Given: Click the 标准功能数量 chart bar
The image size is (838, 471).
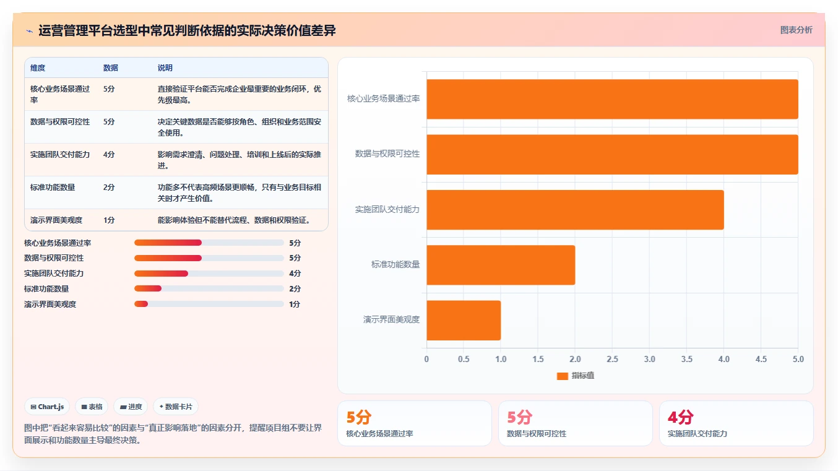Looking at the screenshot, I should [501, 265].
